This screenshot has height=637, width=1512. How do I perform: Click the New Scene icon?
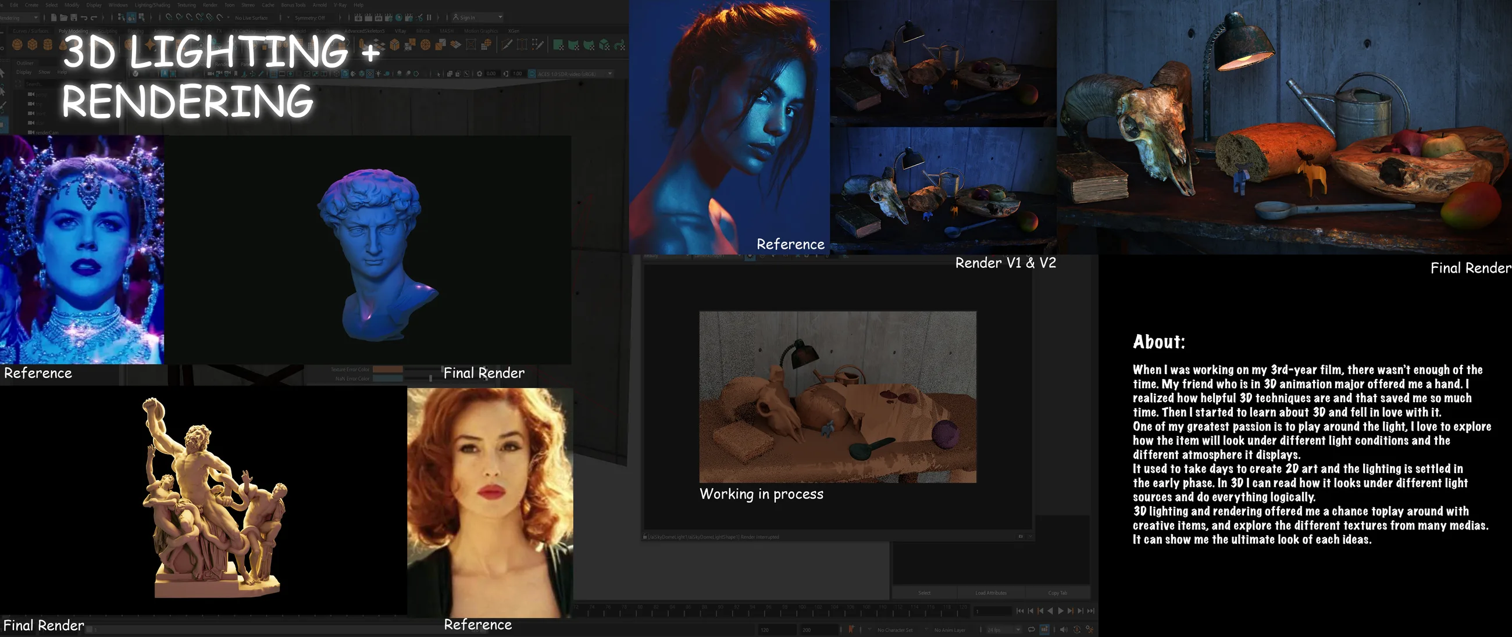point(54,17)
